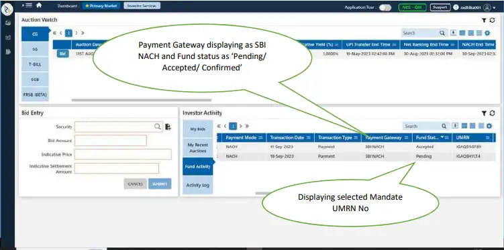
Task: Click the Auction Watch horizontal scrollbar
Action: (x=142, y=100)
